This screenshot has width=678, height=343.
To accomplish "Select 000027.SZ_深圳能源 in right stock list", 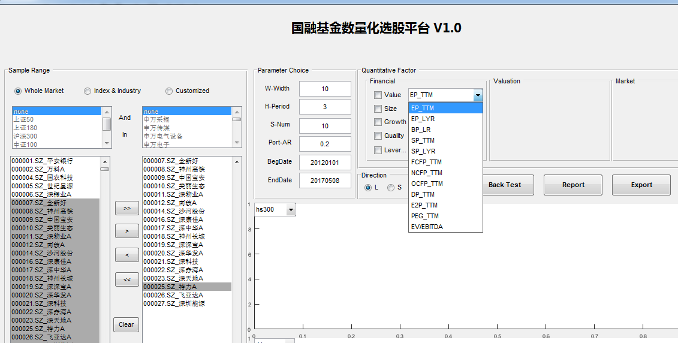I will [187, 303].
